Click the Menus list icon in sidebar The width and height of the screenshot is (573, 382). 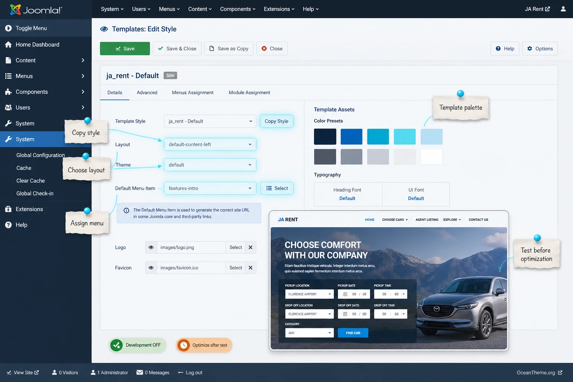(x=8, y=76)
